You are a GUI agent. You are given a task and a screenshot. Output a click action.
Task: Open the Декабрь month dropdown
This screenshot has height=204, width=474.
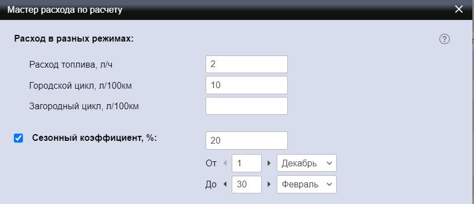point(307,164)
